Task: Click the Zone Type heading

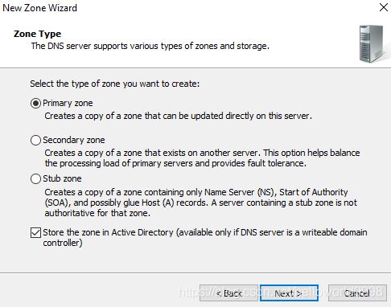Action: click(38, 34)
